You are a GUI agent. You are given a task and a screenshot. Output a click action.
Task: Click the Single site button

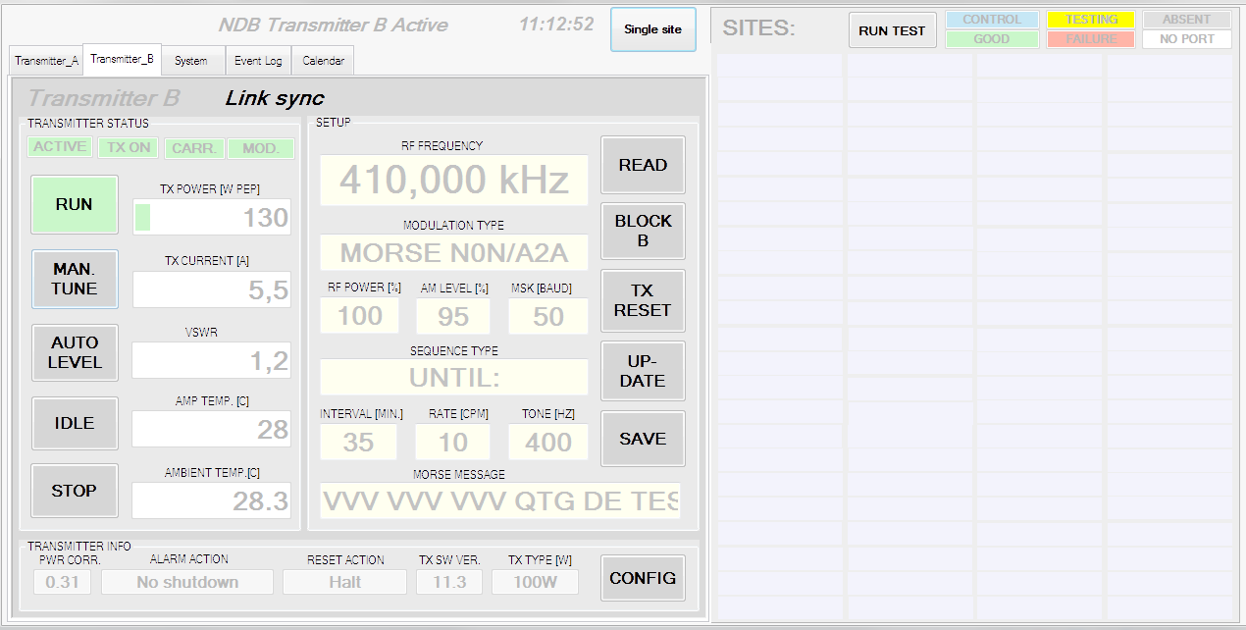tap(652, 29)
